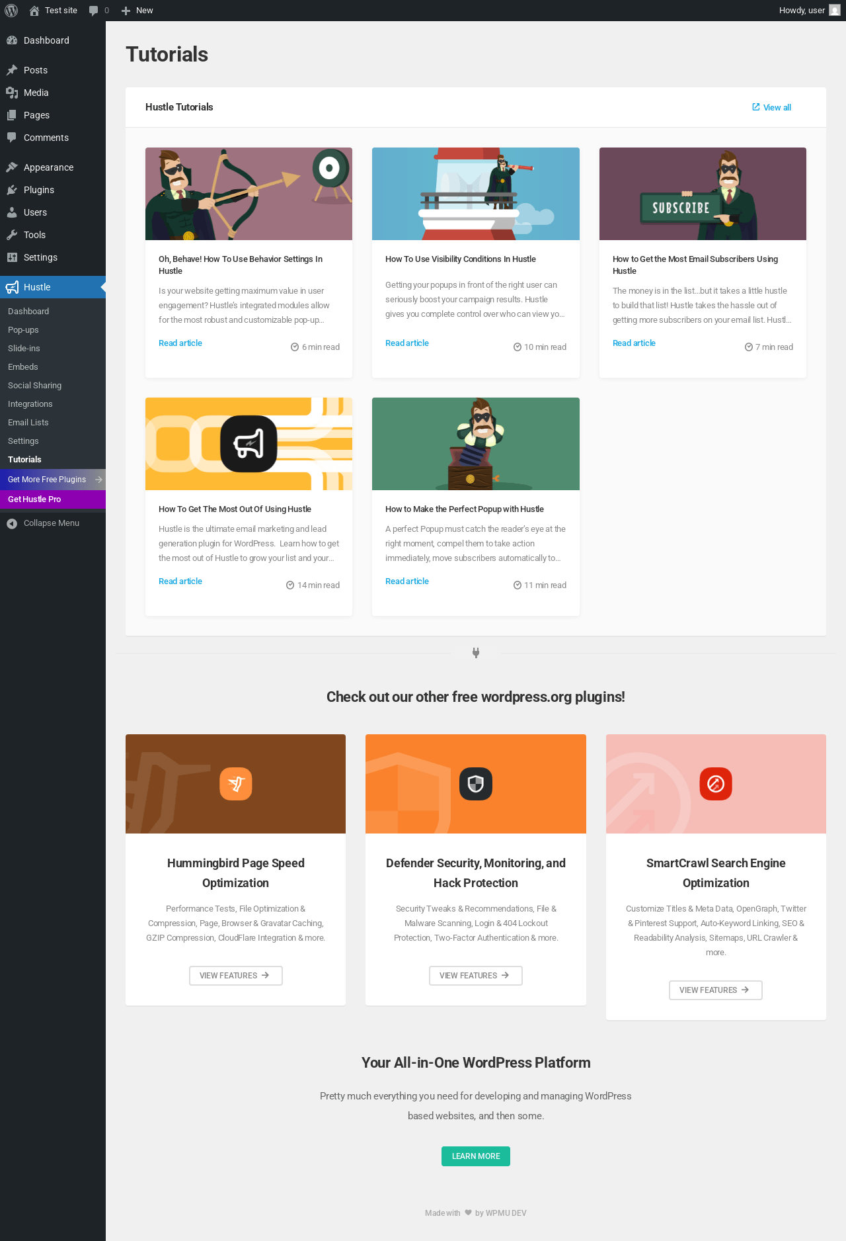
Task: Click Hummingbird Page Speed Optimization heading
Action: coord(236,873)
